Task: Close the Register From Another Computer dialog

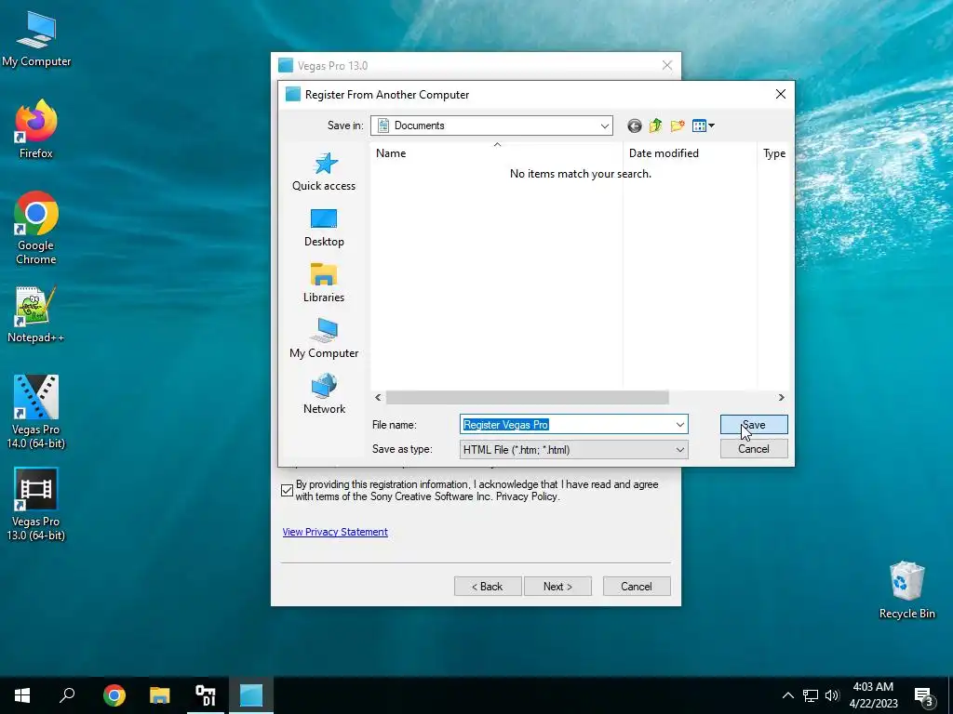Action: click(x=781, y=94)
